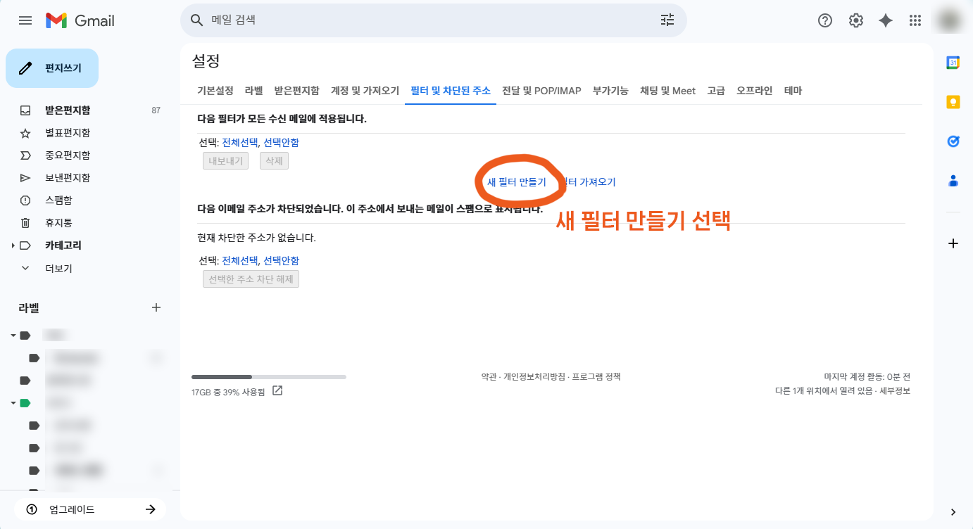
Task: Expand 더보기 in the left sidebar
Action: [x=25, y=268]
